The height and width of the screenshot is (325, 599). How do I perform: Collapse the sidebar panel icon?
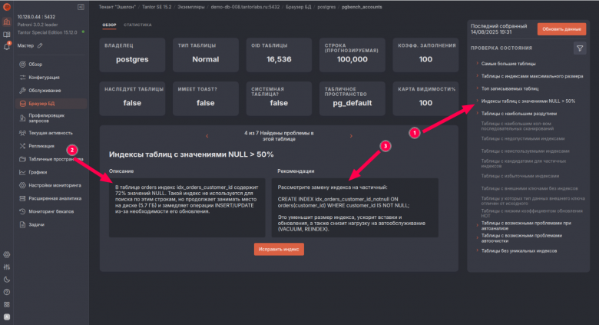click(81, 7)
